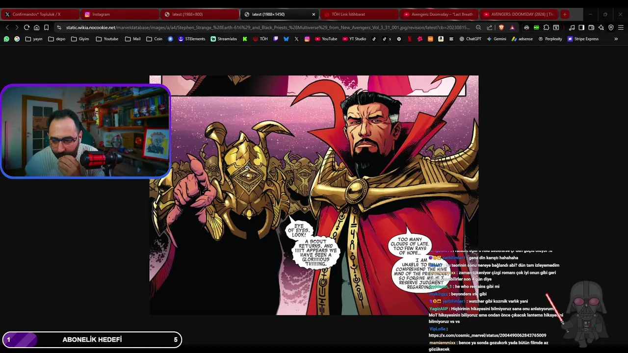Open the Google bookmark icon
The height and width of the screenshot is (353, 628).
coord(17,39)
